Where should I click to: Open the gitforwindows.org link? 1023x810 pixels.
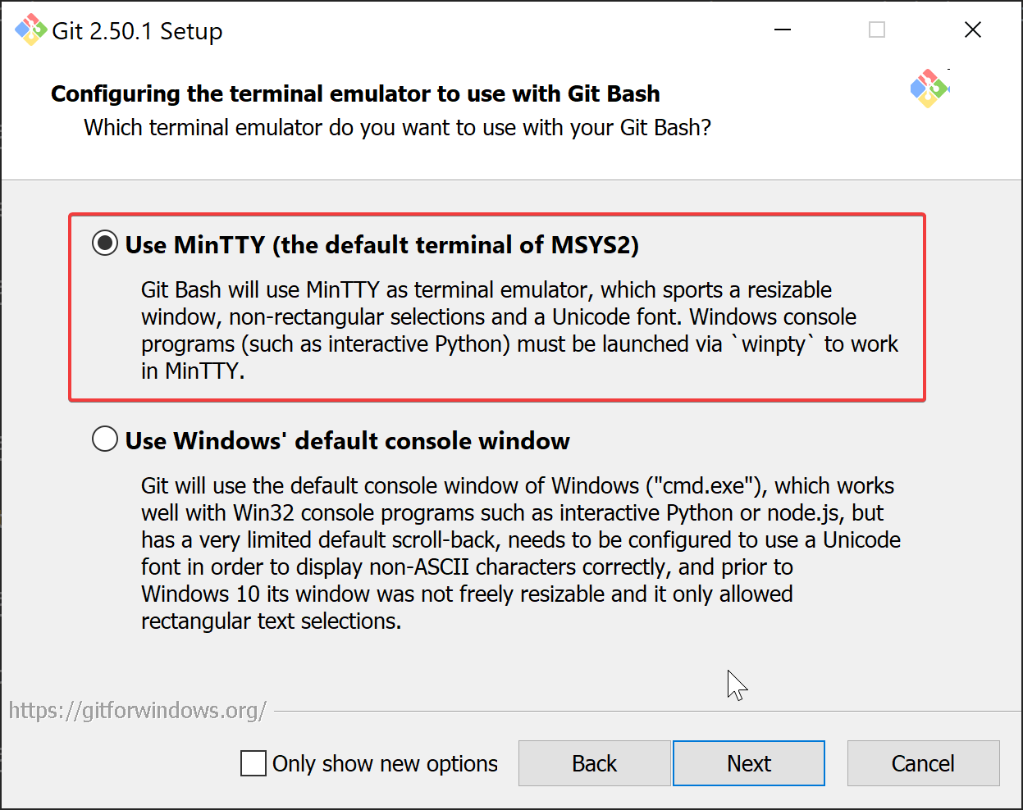coord(137,710)
